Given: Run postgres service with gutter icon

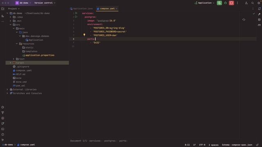Looking at the screenshot, I should [x=76, y=17].
